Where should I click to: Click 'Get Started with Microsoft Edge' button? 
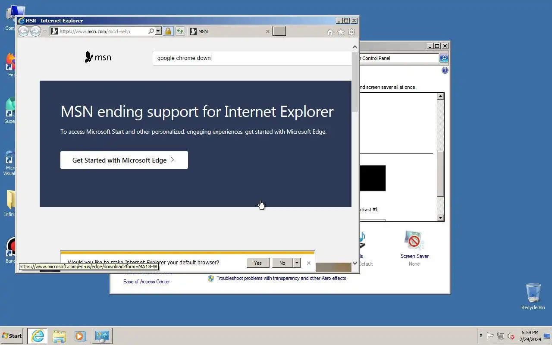pyautogui.click(x=124, y=160)
